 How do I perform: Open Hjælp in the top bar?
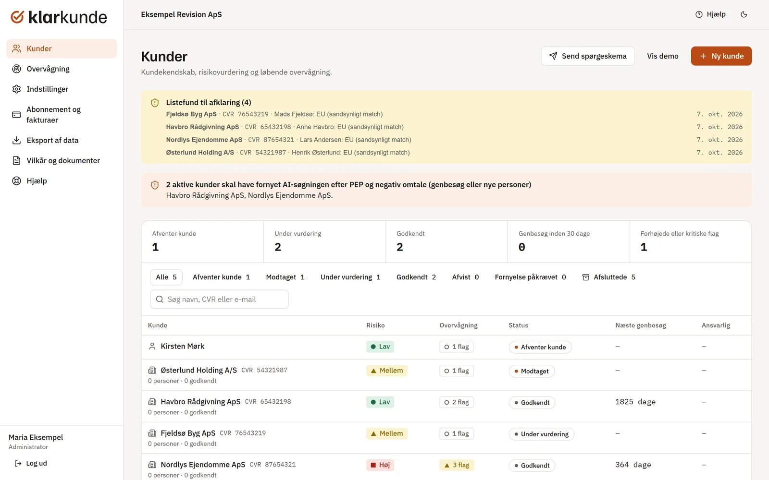tap(710, 14)
